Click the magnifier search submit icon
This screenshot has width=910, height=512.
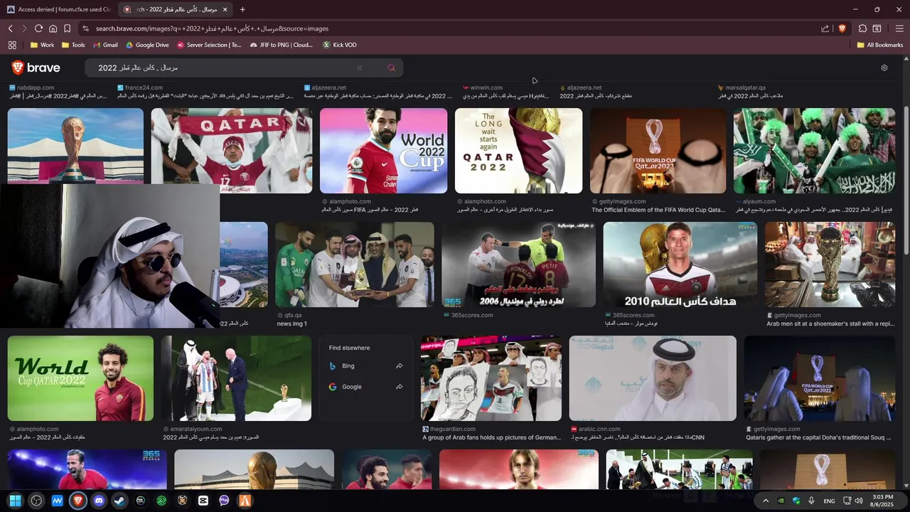click(x=391, y=68)
